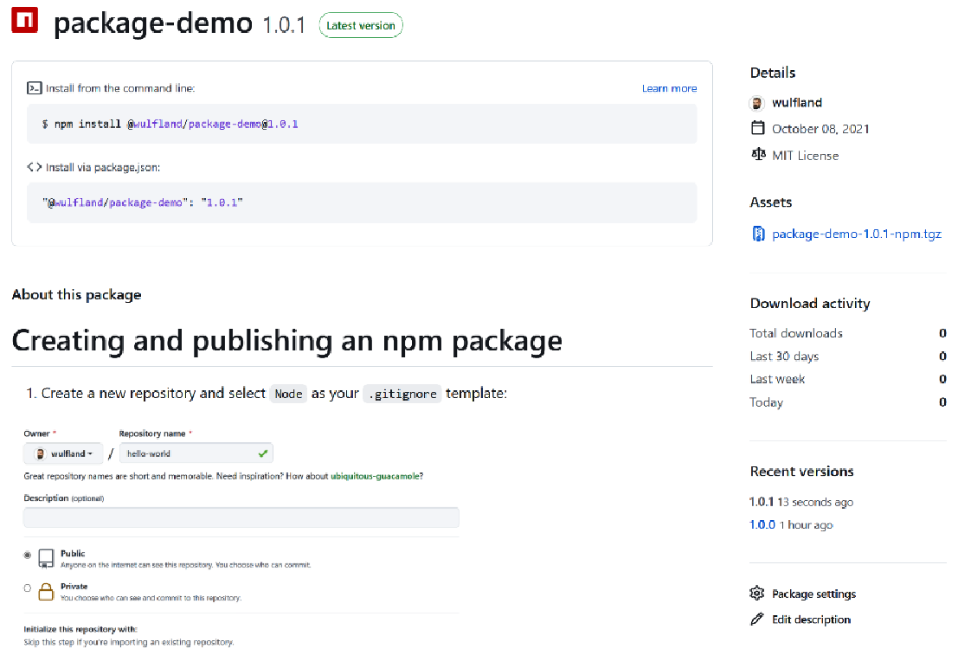The height and width of the screenshot is (655, 958).
Task: Click the Node inline code label
Action: 288,394
